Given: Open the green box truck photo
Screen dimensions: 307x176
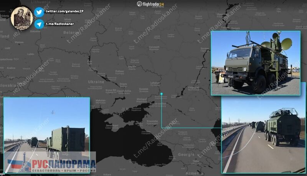Looking at the screenshot, I should (x=46, y=135).
